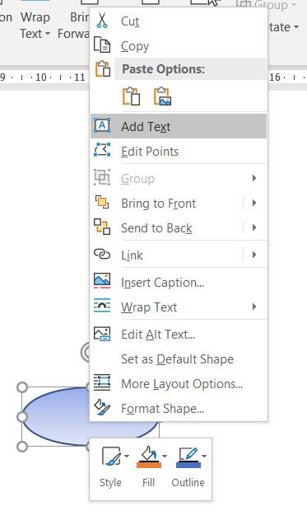Click the Edit Alt Text icon
Image resolution: width=307 pixels, height=520 pixels.
click(102, 334)
